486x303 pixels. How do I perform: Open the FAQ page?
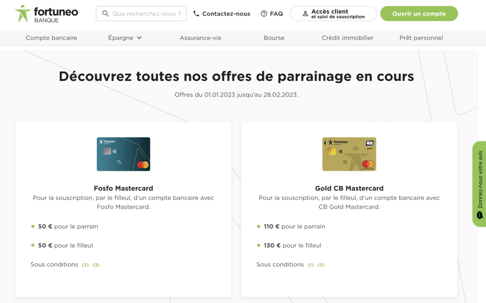[272, 14]
